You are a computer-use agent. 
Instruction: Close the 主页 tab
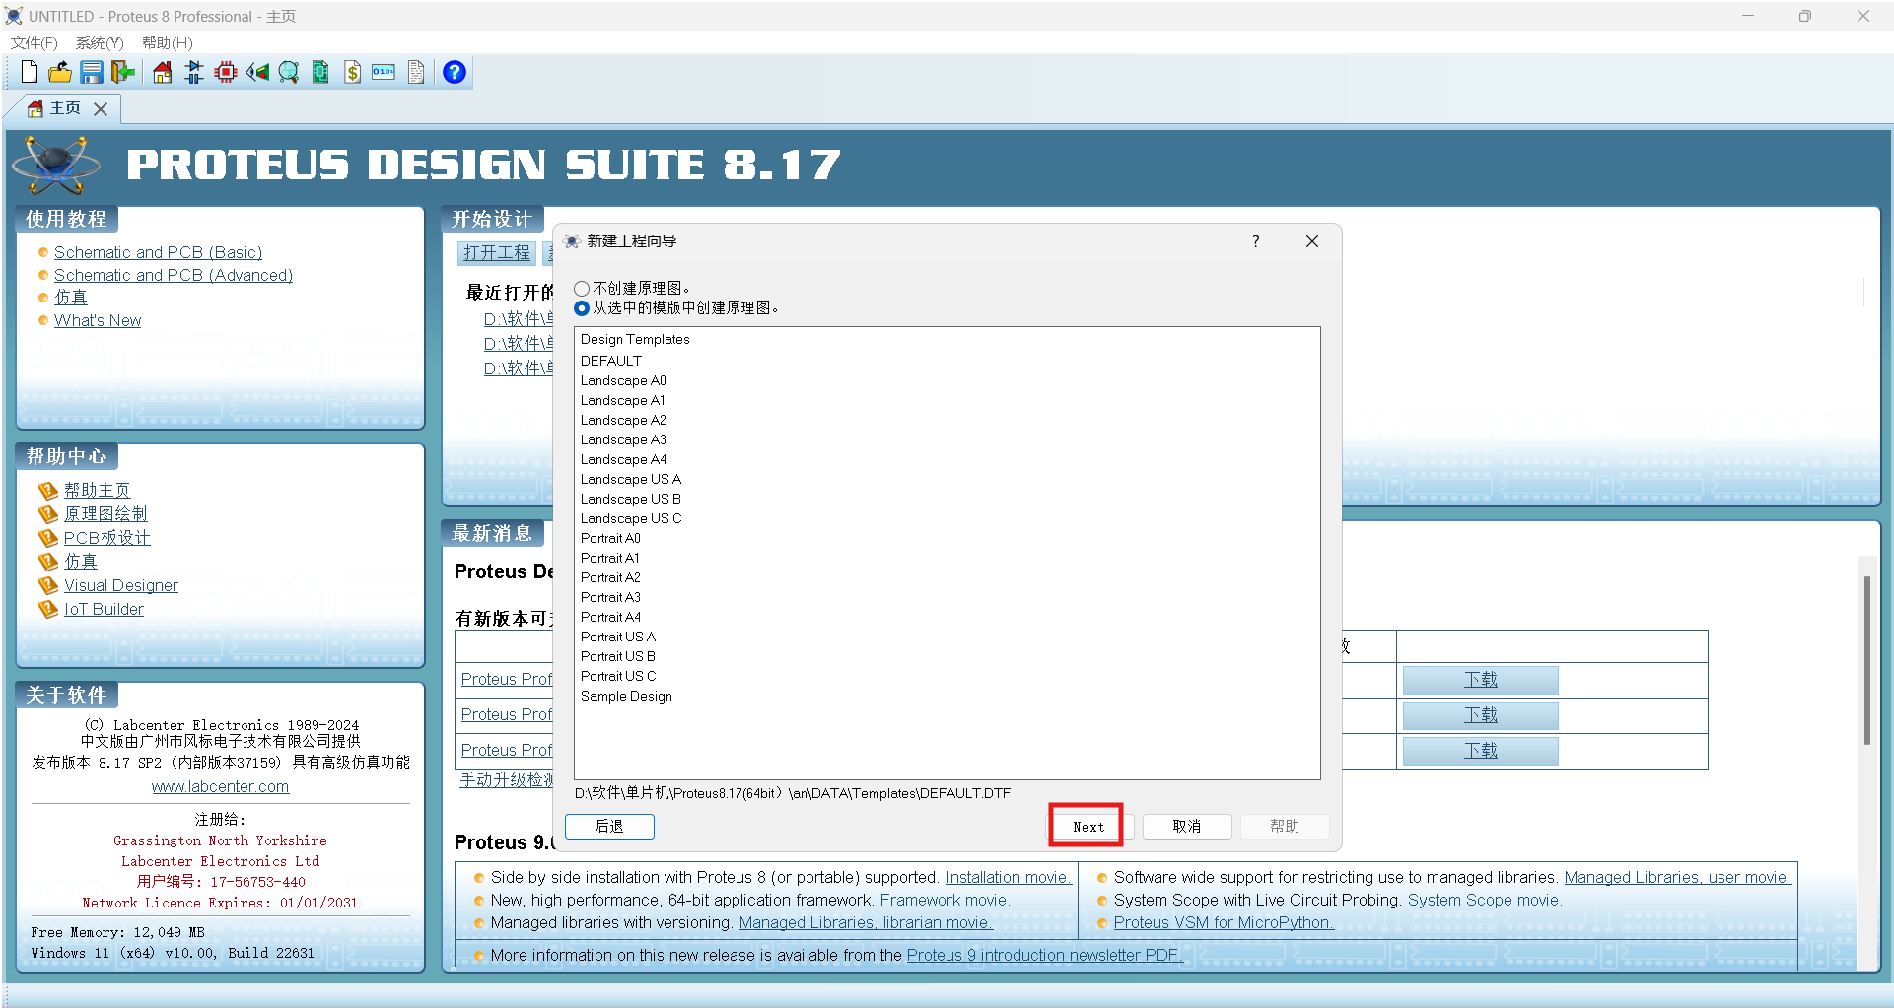(101, 109)
